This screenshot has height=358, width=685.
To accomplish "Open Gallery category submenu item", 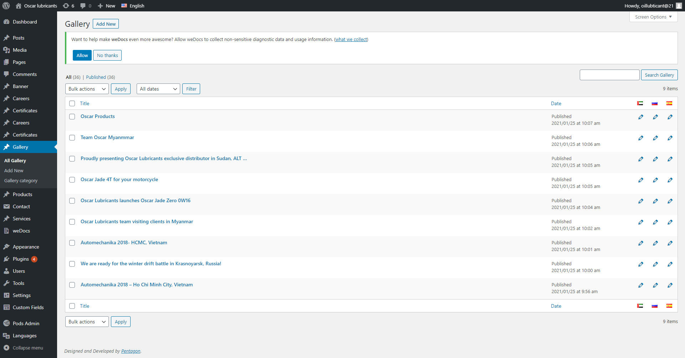I will (x=21, y=181).
